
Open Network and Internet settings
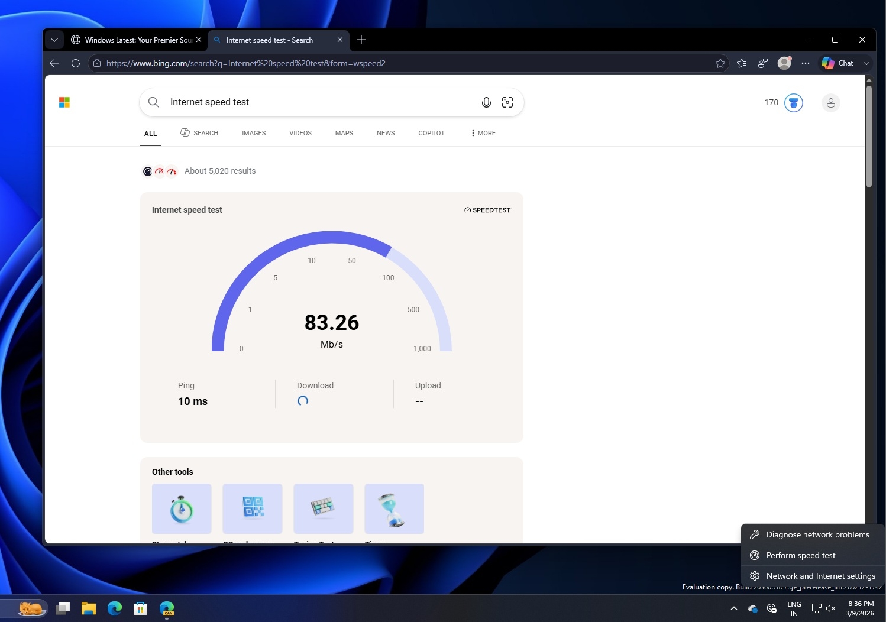820,575
